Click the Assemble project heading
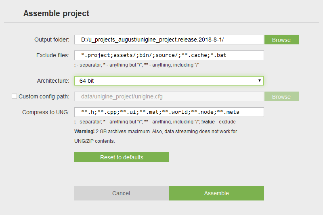The width and height of the screenshot is (323, 215). point(56,13)
